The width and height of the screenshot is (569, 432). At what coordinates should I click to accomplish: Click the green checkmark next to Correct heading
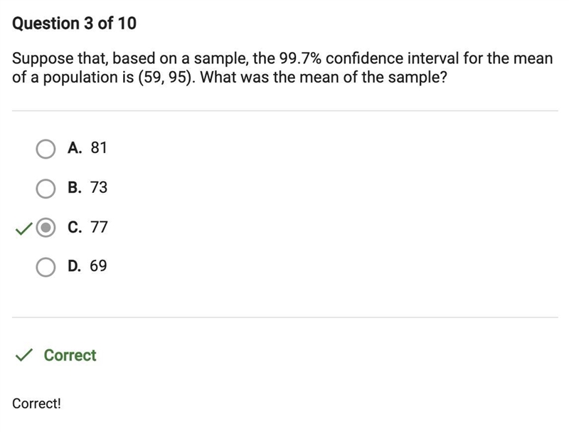tap(24, 355)
